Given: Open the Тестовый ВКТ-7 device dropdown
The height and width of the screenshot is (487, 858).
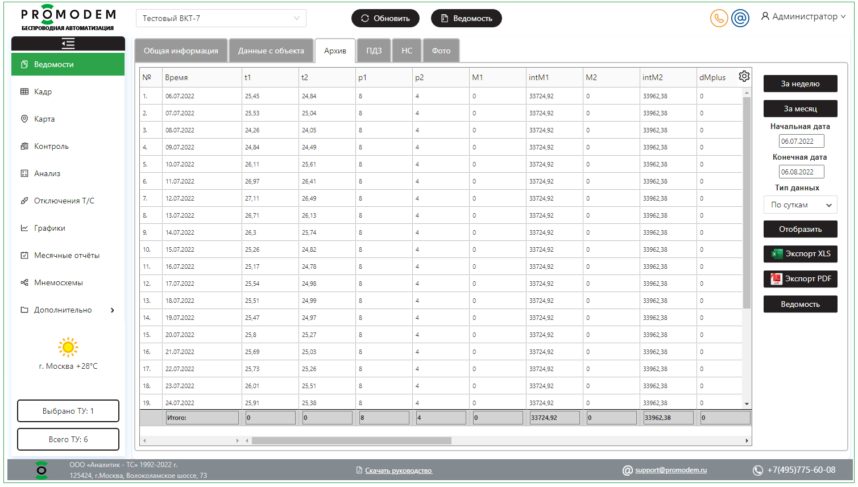Looking at the screenshot, I should pos(221,18).
